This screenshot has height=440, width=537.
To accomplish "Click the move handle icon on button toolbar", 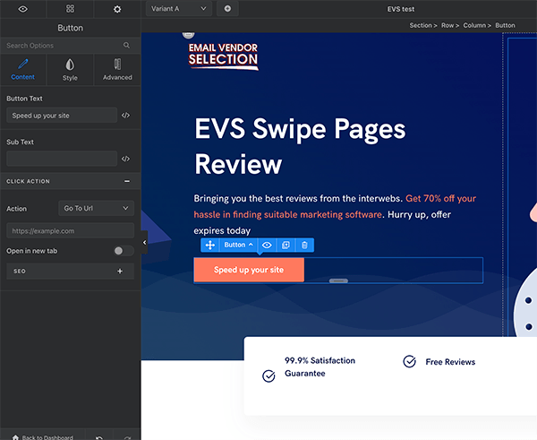I will pos(210,245).
